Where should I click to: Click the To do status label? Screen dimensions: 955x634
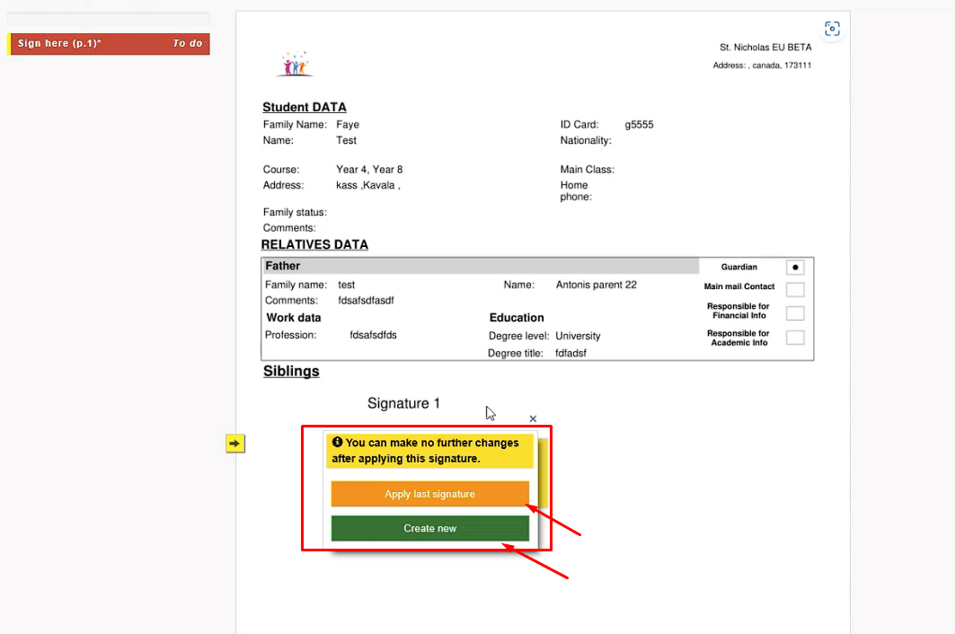click(x=188, y=44)
